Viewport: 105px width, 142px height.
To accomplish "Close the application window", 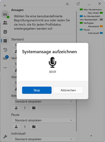I will point(100,4).
